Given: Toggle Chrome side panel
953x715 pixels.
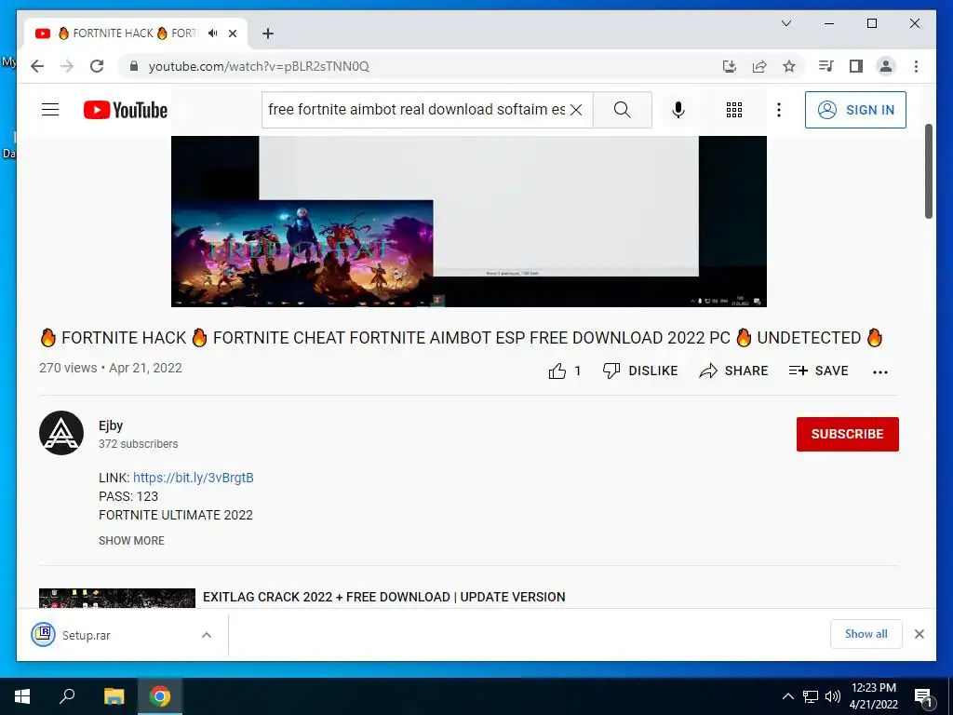Looking at the screenshot, I should 856,66.
